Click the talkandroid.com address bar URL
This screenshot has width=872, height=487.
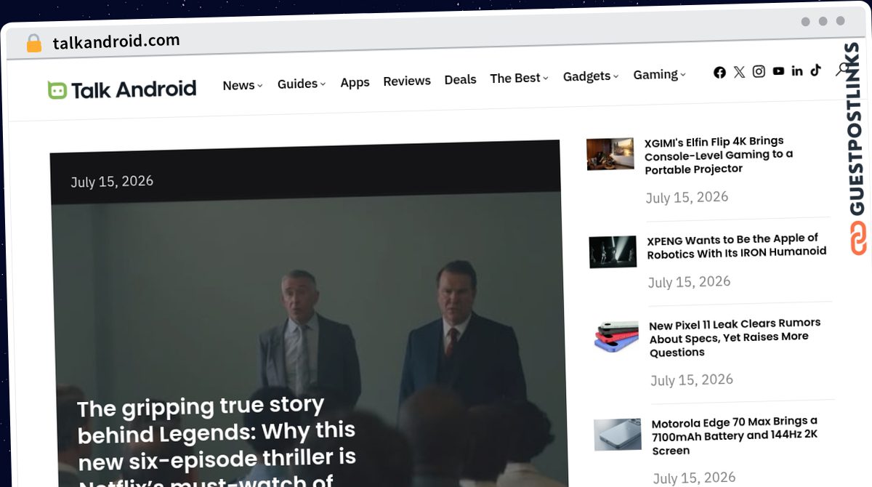point(116,42)
